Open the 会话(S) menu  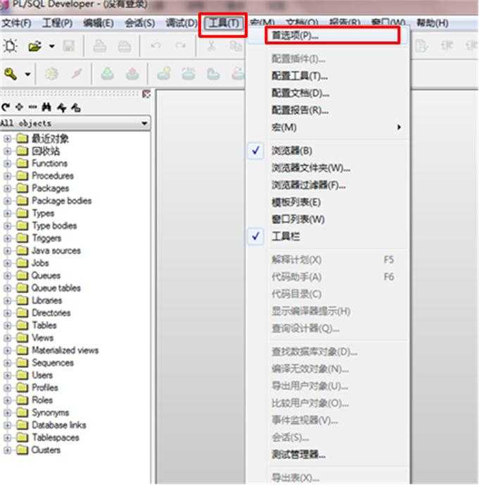tap(140, 23)
